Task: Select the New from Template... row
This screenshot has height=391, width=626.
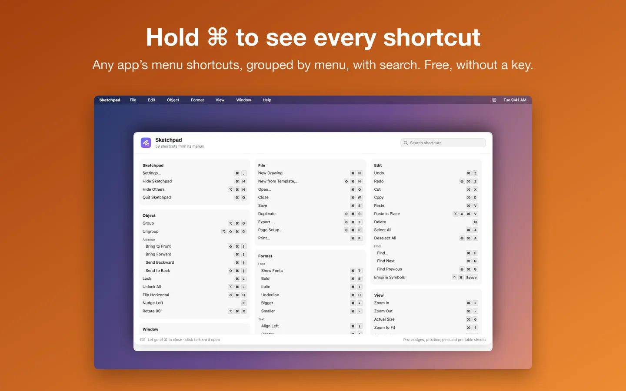Action: [310, 182]
